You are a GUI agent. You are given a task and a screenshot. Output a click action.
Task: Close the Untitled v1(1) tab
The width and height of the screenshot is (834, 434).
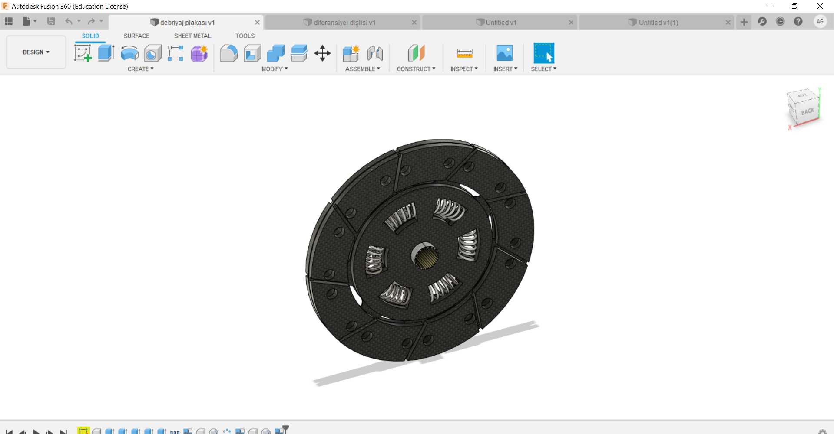click(x=728, y=23)
